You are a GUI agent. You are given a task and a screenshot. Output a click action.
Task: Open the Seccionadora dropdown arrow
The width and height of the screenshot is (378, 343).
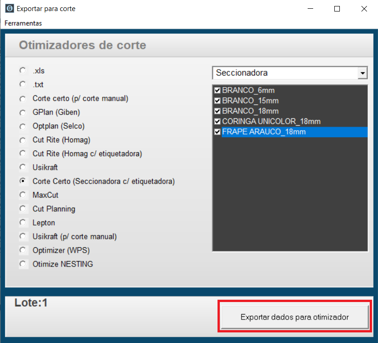point(362,73)
